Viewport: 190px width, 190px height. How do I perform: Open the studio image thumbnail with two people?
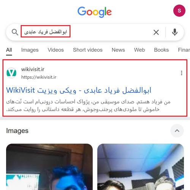(x=141, y=167)
